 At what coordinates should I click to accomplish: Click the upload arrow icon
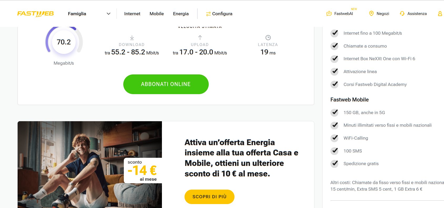[x=200, y=38]
